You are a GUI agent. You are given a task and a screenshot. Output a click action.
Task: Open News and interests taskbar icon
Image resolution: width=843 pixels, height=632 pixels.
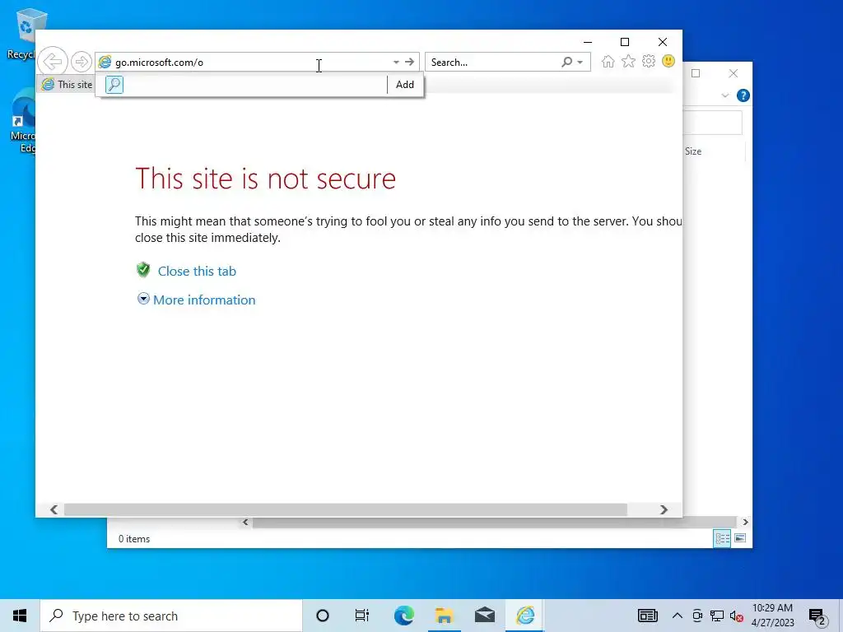648,616
